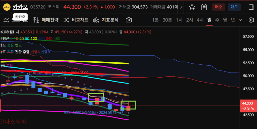The width and height of the screenshot is (257, 129).
Task: Click the 10 moving average legend
Action: click(16, 39)
